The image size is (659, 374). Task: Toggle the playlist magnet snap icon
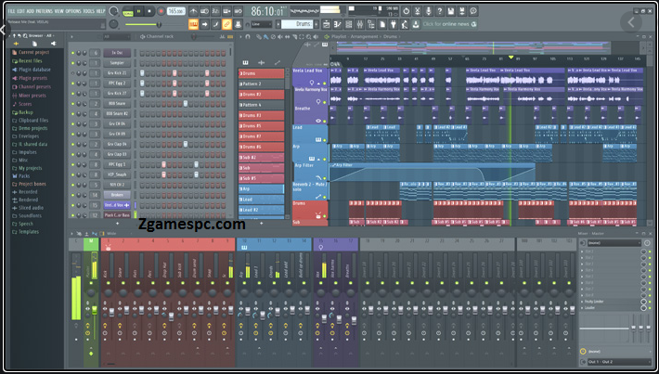(x=248, y=37)
